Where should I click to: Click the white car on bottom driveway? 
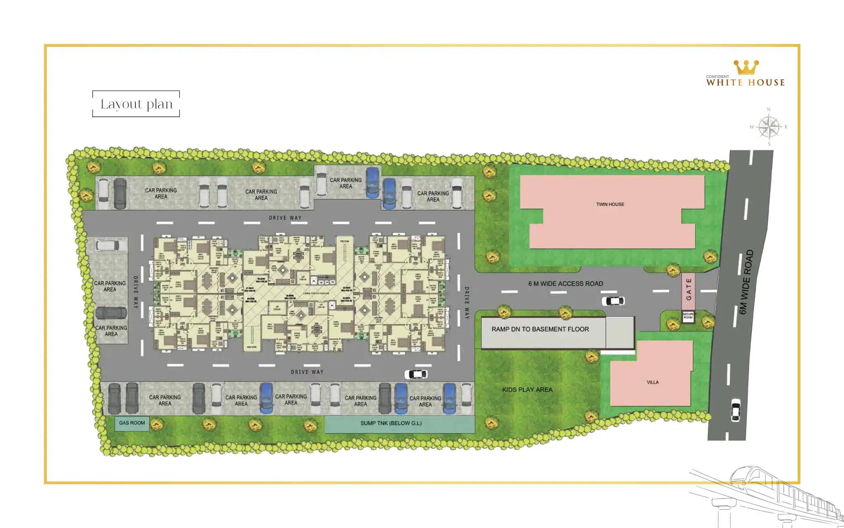pos(416,374)
